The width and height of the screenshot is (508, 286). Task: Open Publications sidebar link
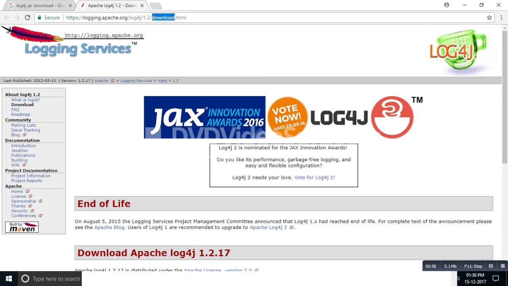[23, 155]
